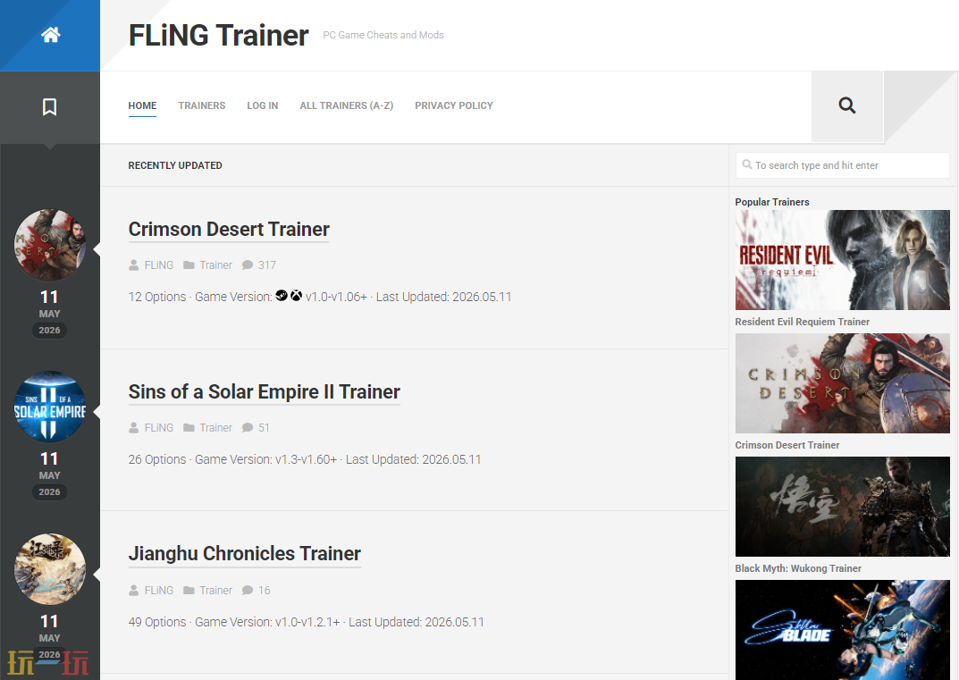959x680 pixels.
Task: Click the folder icon under Crimson Desert Trainer
Action: pos(189,264)
